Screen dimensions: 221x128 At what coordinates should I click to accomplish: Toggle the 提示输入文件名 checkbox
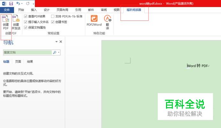(26, 22)
